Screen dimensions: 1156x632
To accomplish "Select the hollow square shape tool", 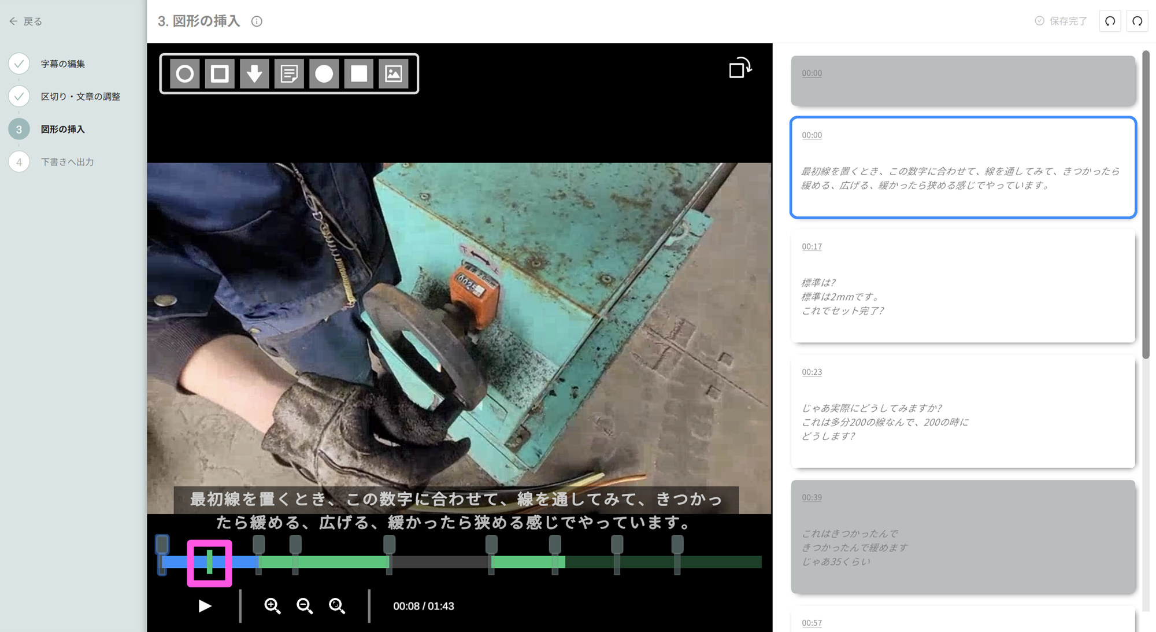I will pos(220,74).
